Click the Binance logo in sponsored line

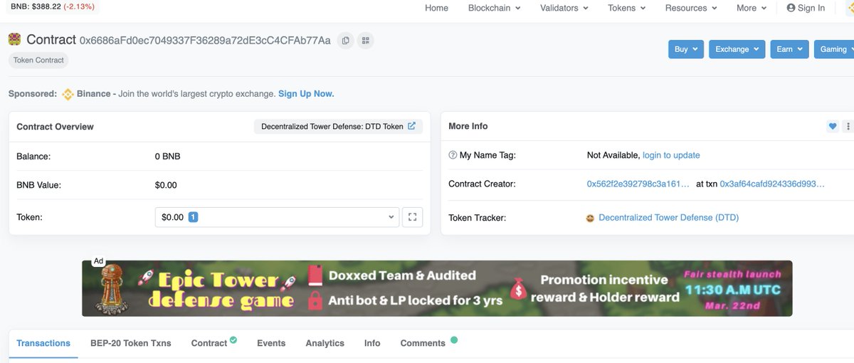coord(68,94)
